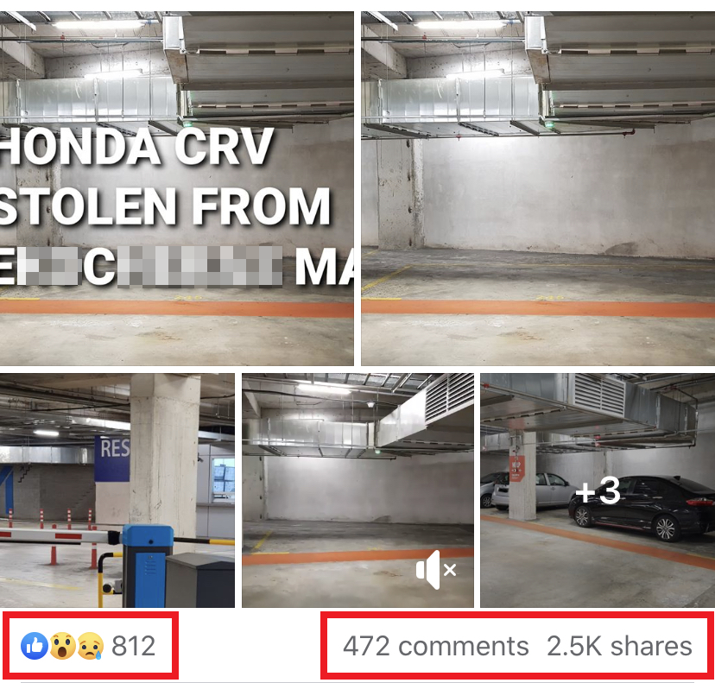
Task: Click the Sad crying reaction emoji
Action: pyautogui.click(x=91, y=646)
